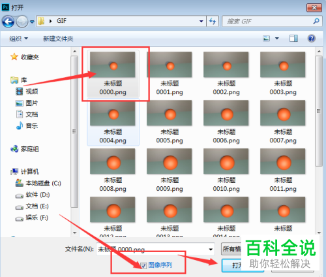The height and width of the screenshot is (277, 326).
Task: Click the Forward navigation arrow
Action: (22, 22)
